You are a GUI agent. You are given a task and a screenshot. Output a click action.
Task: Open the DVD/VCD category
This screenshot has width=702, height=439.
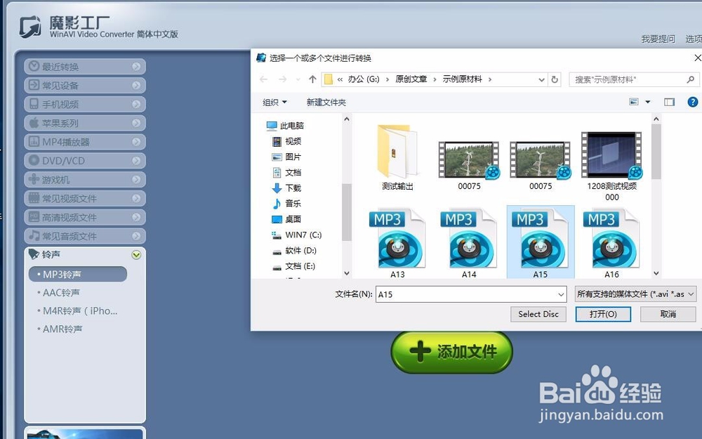click(x=85, y=161)
